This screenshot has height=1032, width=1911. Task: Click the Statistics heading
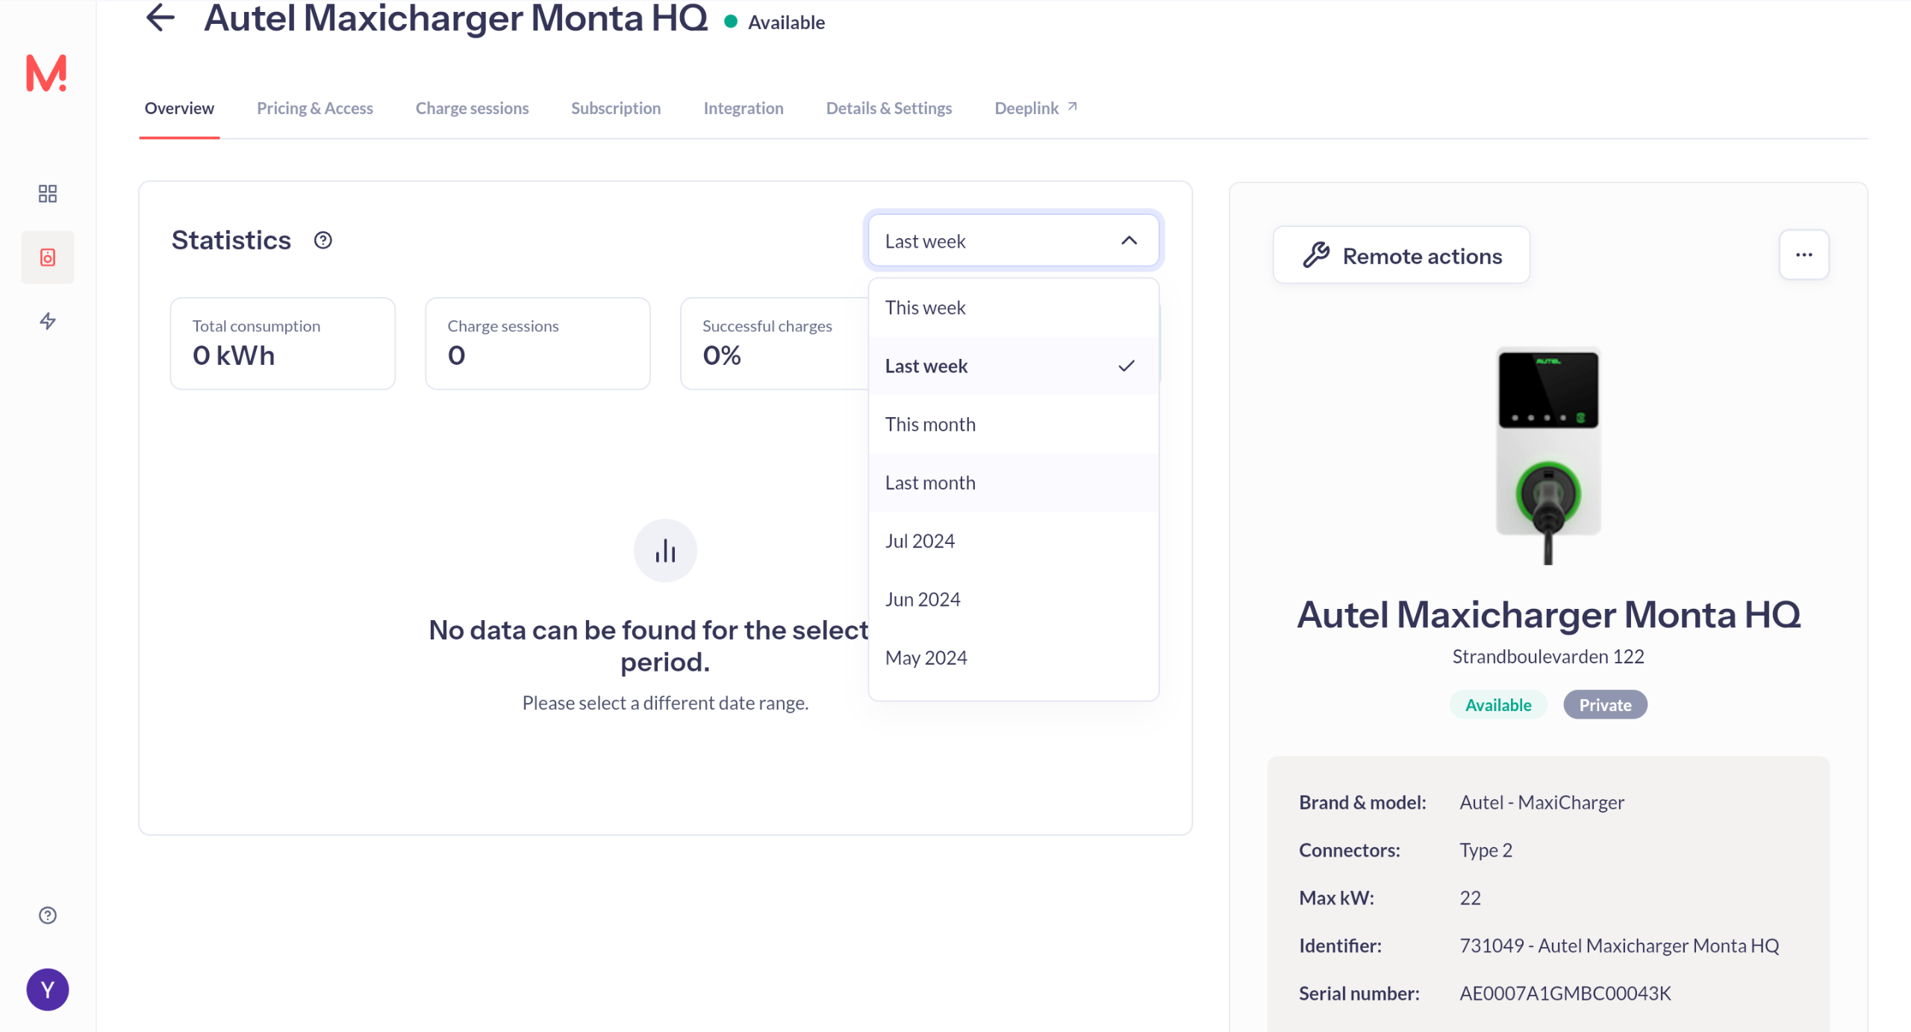[231, 240]
